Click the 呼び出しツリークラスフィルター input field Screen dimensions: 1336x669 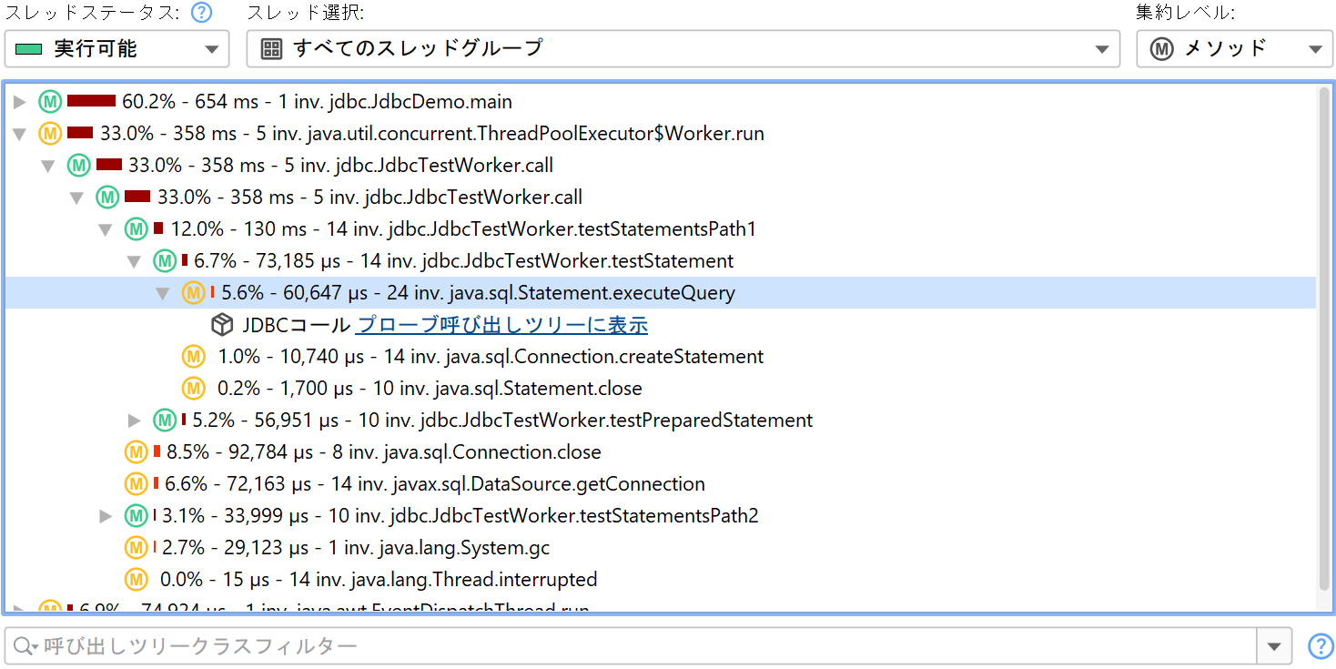click(637, 646)
